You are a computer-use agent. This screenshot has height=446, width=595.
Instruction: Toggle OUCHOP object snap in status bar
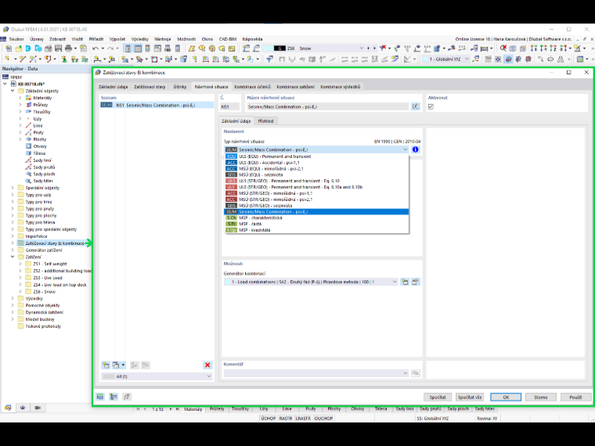[323, 419]
